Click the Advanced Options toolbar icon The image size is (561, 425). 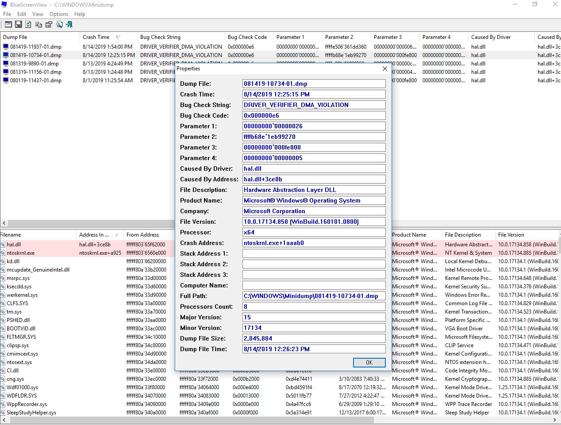(x=8, y=25)
